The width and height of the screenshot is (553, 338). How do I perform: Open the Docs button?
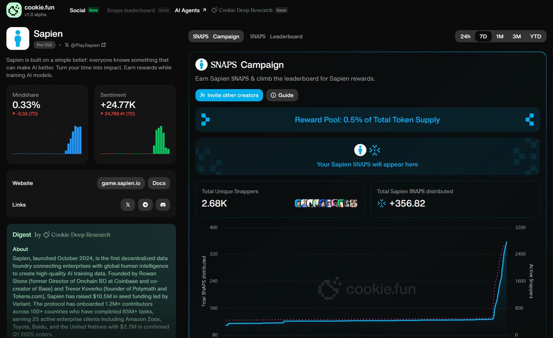[x=159, y=183]
